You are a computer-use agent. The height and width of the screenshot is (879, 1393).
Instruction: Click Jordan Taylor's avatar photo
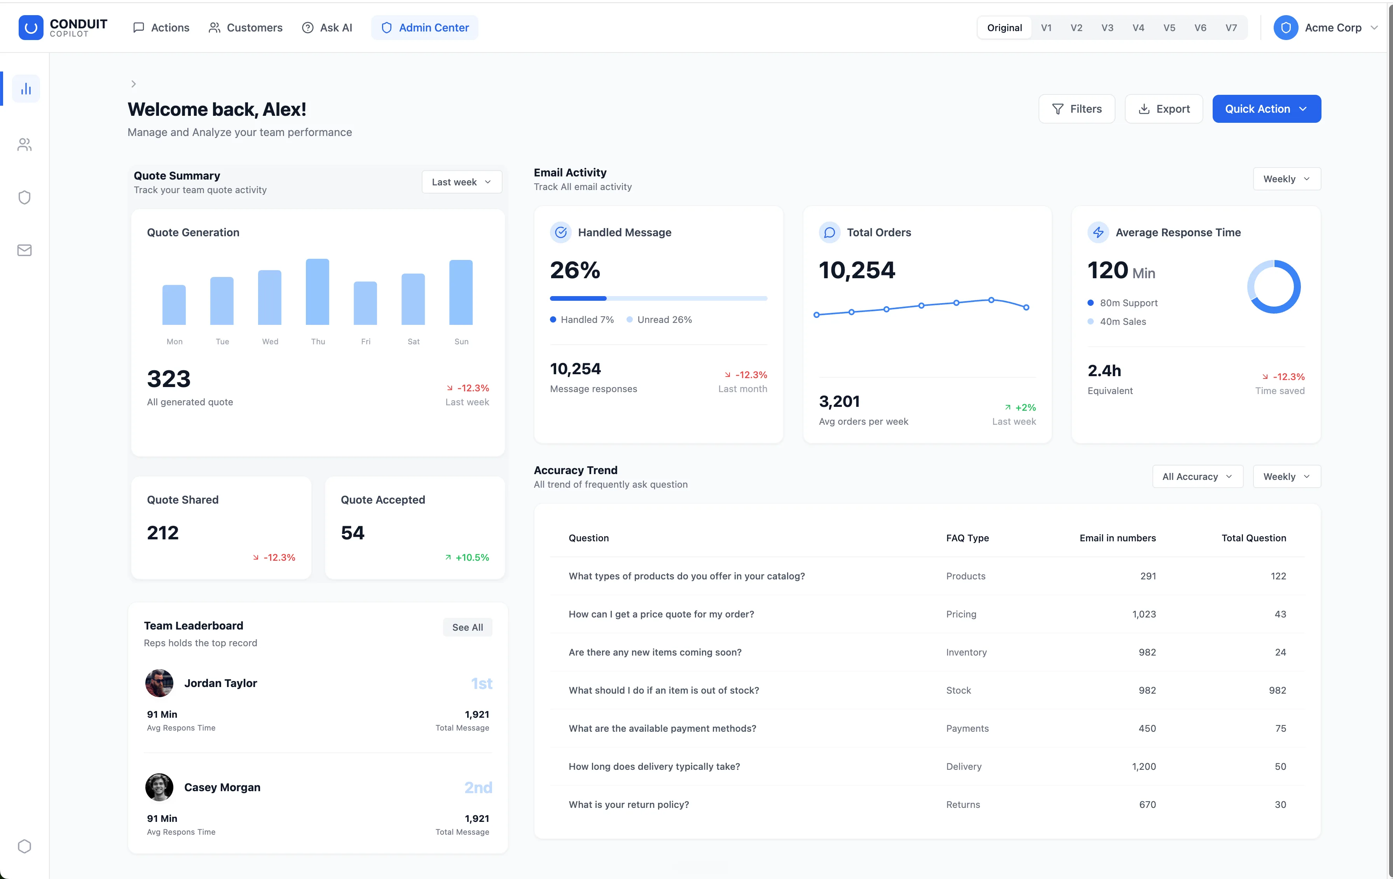tap(159, 683)
